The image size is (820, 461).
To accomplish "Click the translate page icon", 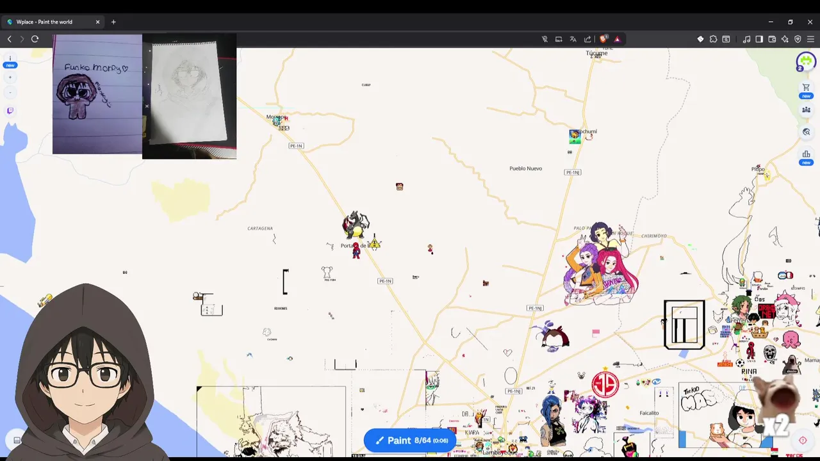I will point(573,39).
